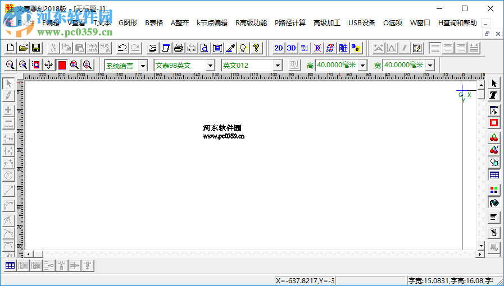Save document with floppy disk icon
The image size is (504, 286).
(36, 48)
